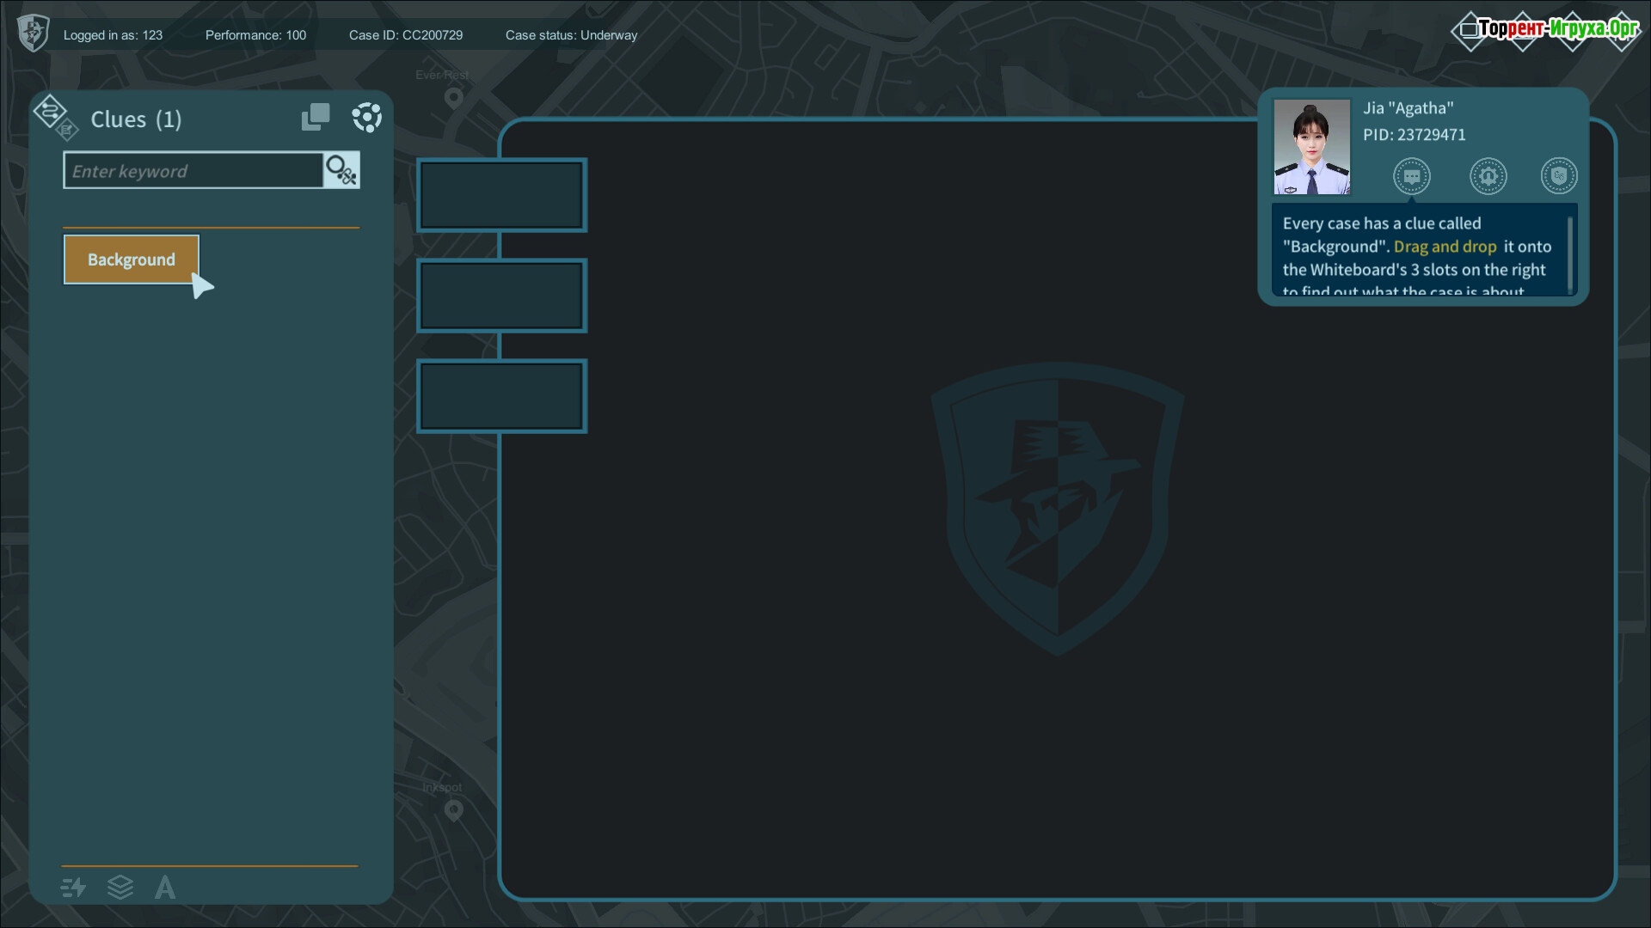The height and width of the screenshot is (928, 1651).
Task: Click the police shield badge logo
Action: [33, 34]
